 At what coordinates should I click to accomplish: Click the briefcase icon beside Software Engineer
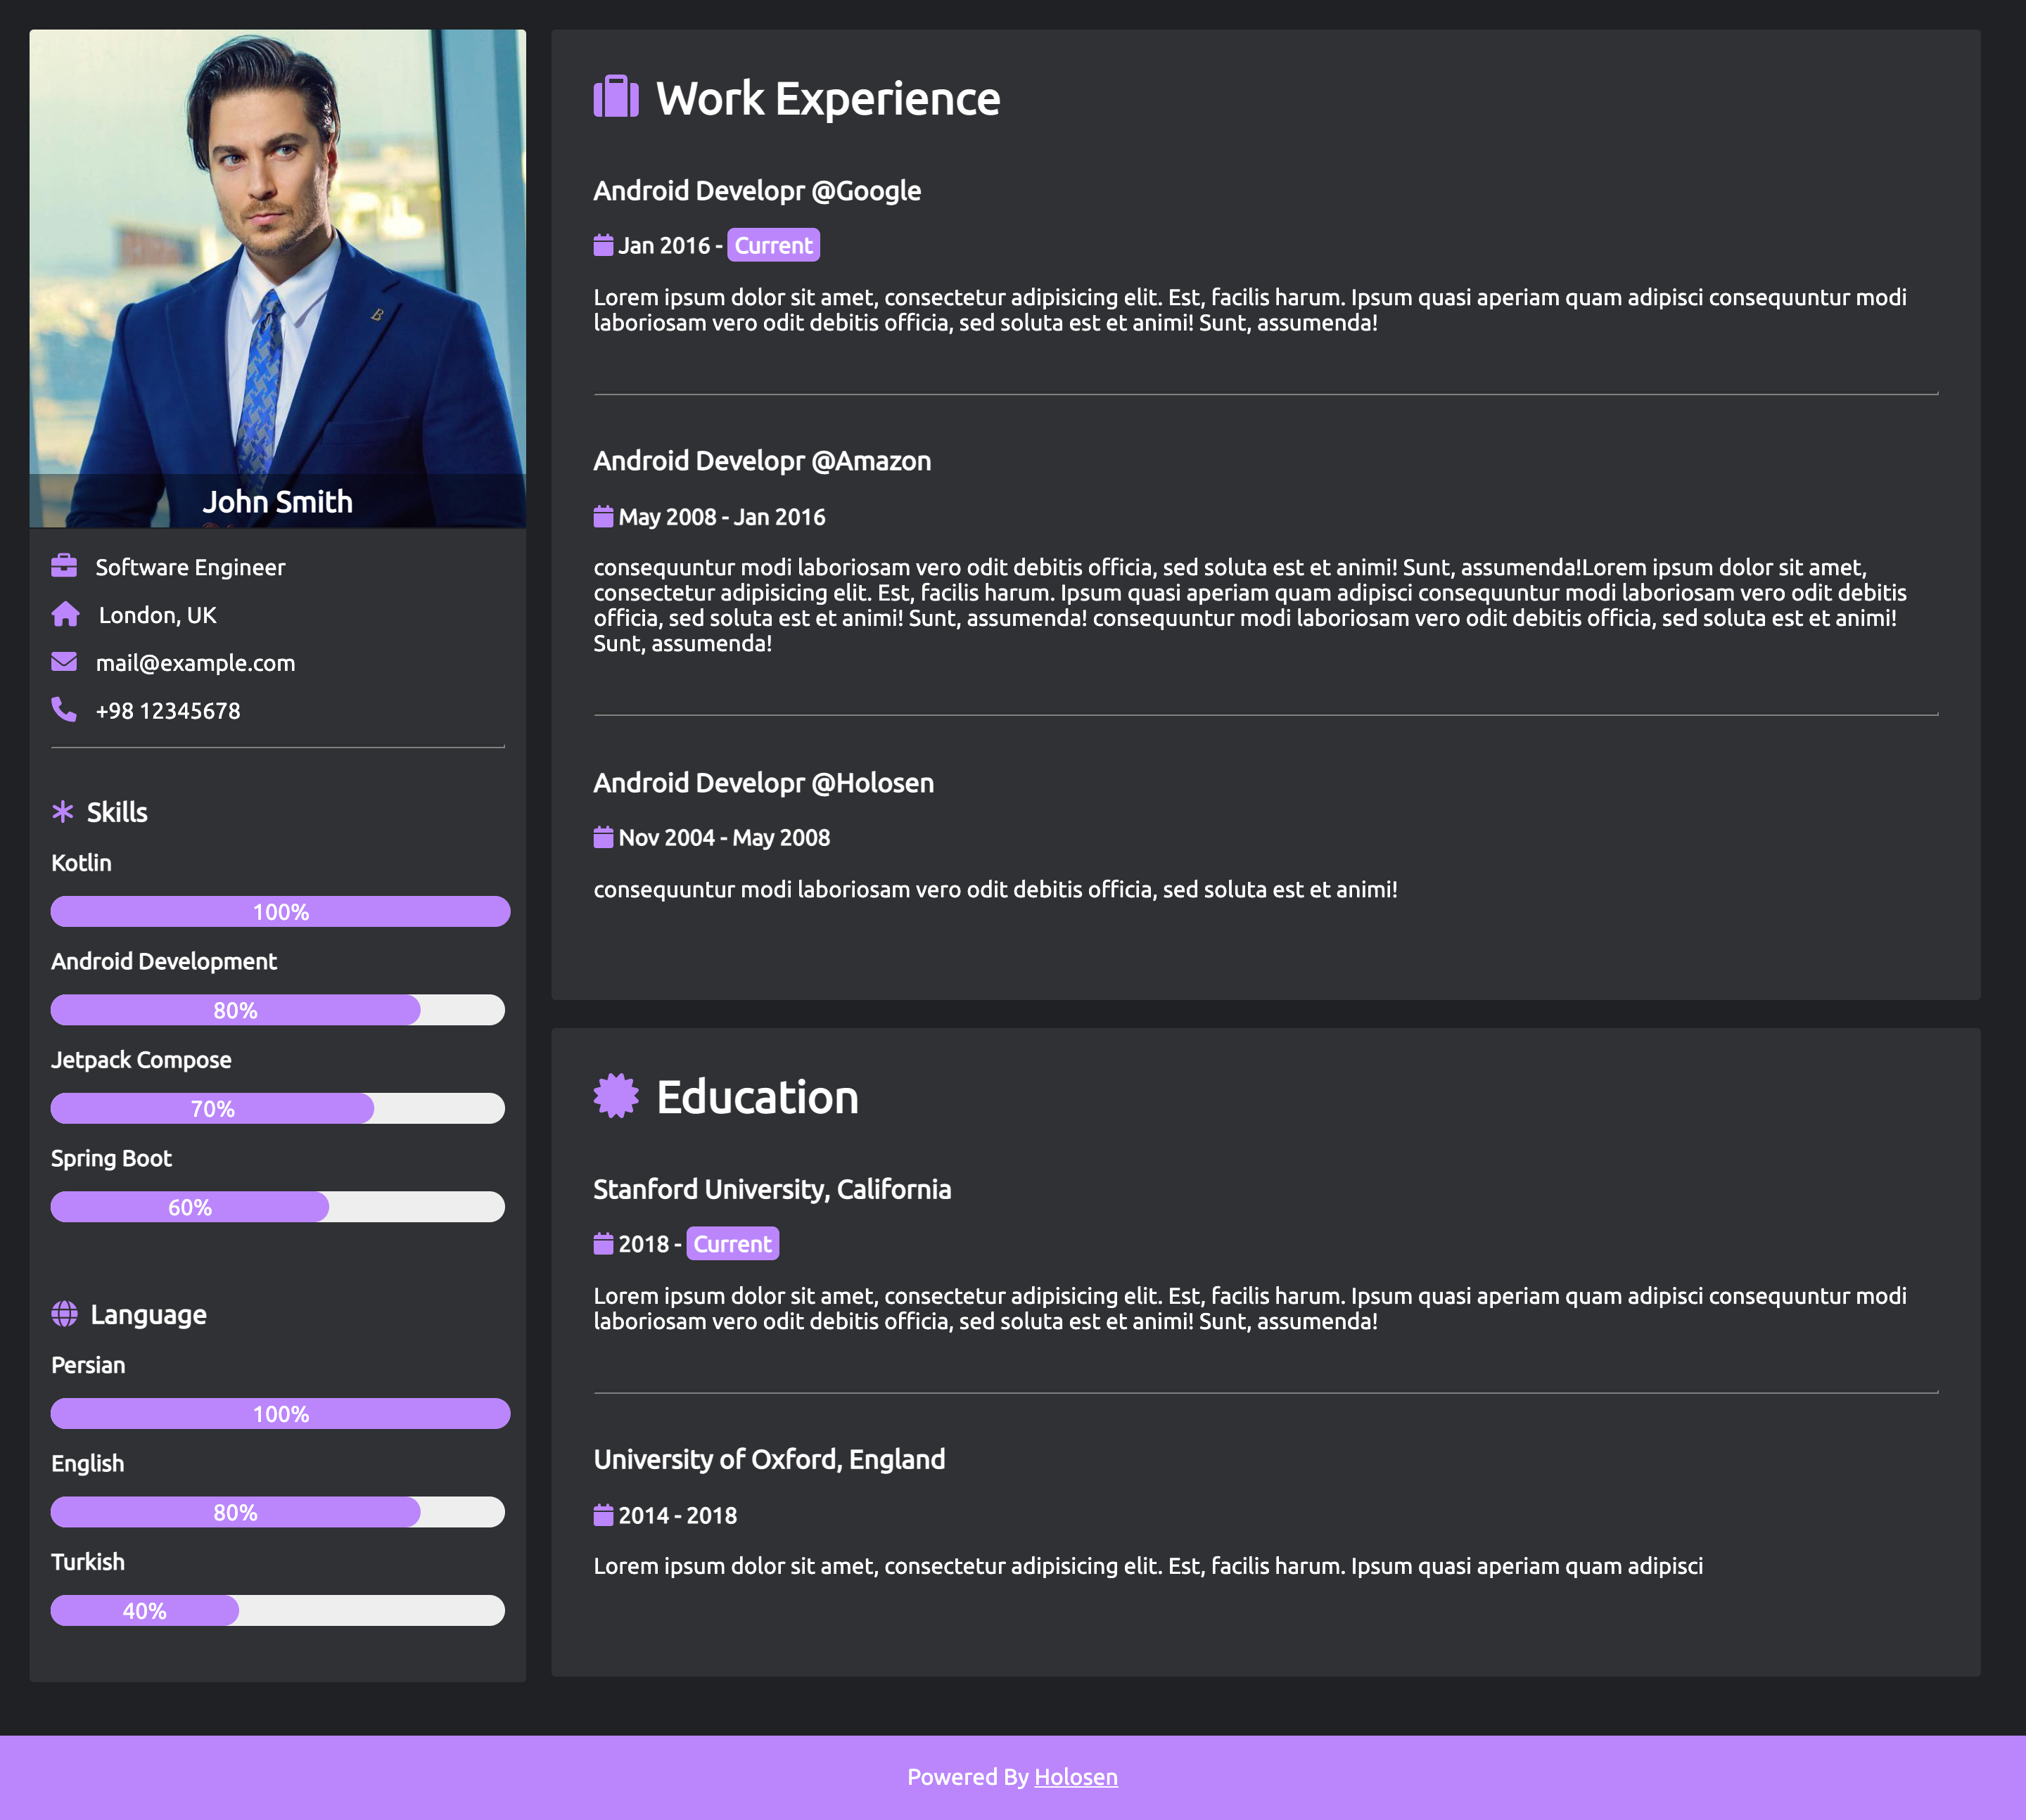click(x=64, y=566)
